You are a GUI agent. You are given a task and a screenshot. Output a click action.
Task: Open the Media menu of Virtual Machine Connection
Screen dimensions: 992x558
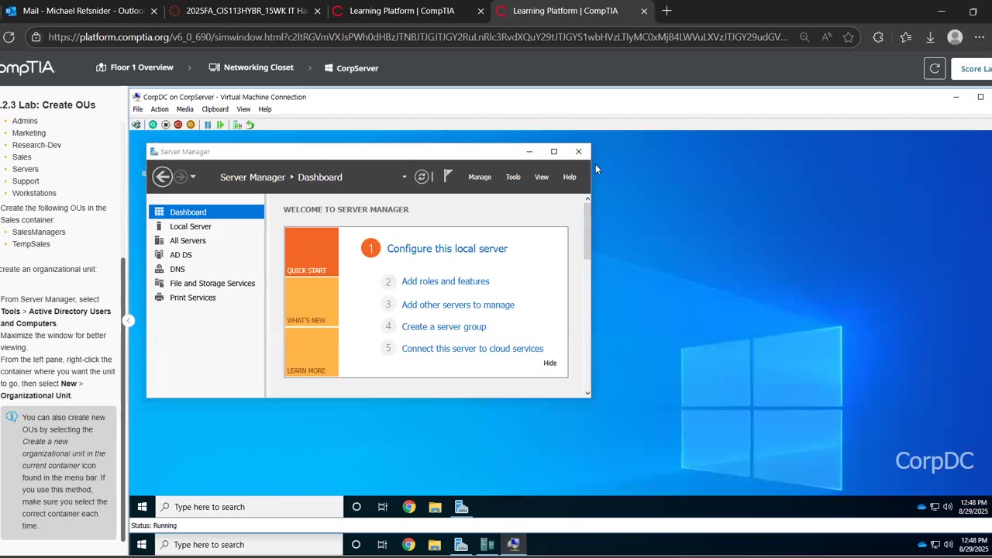click(184, 109)
